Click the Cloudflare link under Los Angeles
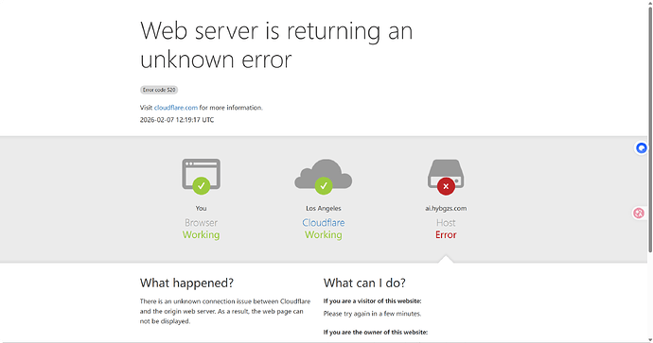 pyautogui.click(x=323, y=223)
